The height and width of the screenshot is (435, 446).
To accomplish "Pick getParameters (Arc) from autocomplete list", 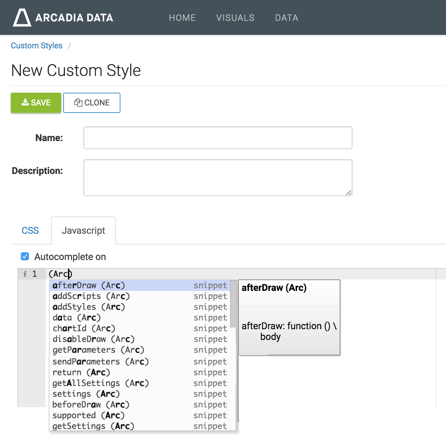I will tap(98, 350).
